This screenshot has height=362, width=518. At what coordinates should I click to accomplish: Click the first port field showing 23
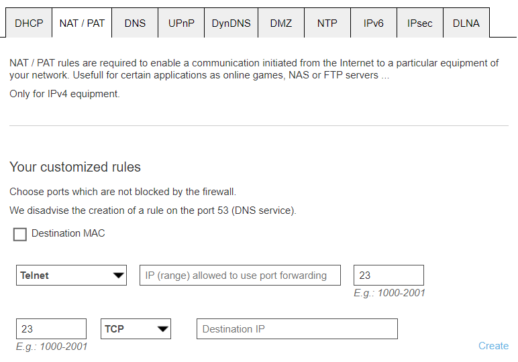[389, 275]
